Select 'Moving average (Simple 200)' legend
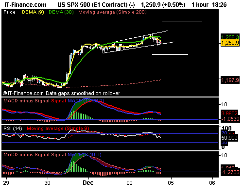 point(112,12)
